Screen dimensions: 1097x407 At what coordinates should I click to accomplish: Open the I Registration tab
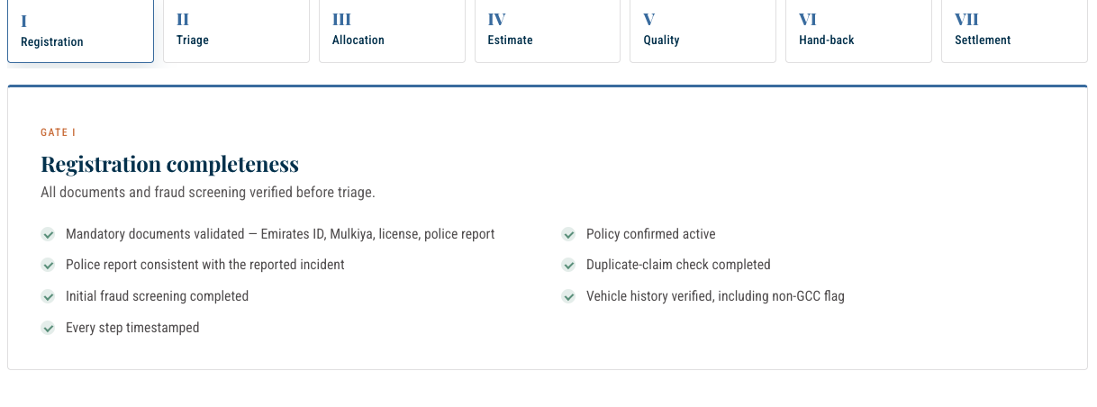(80, 31)
